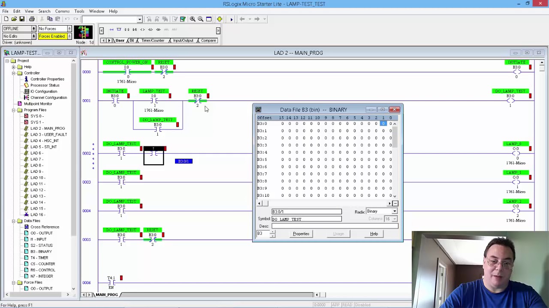Image resolution: width=549 pixels, height=308 pixels.
Task: Click the New Rung instruction icon
Action: click(x=112, y=30)
